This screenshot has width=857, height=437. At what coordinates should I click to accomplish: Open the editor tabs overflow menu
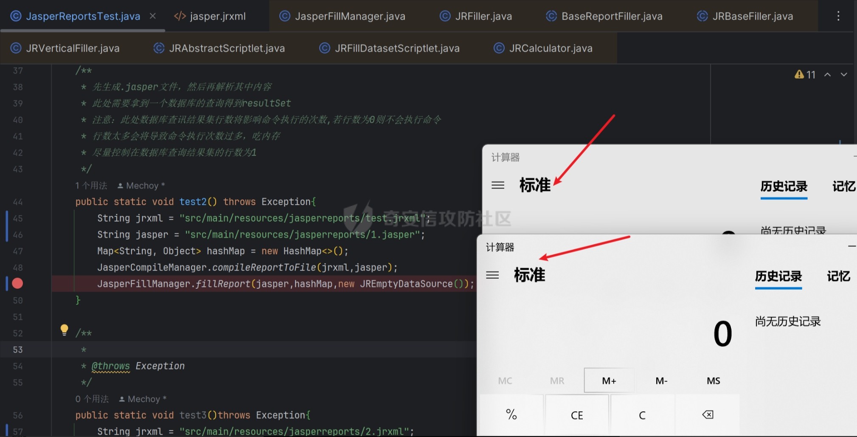point(838,16)
